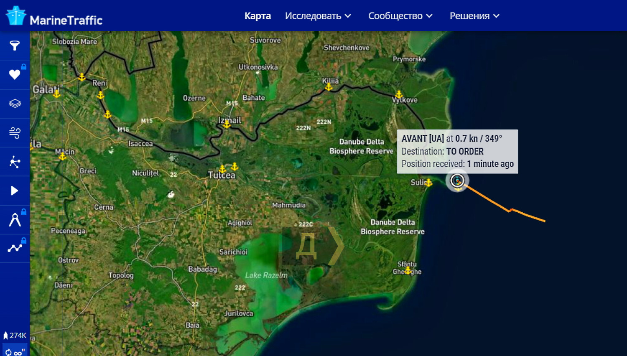The height and width of the screenshot is (356, 627).
Task: Open the Карта menu tab
Action: pos(257,16)
